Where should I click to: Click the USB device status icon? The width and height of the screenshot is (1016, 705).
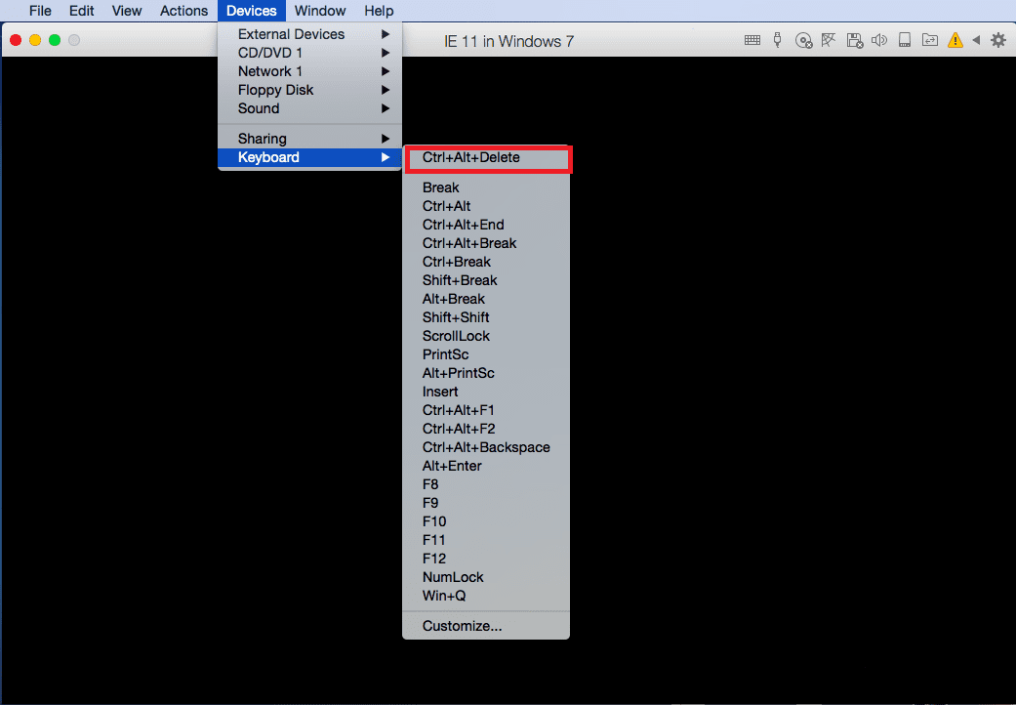click(777, 40)
